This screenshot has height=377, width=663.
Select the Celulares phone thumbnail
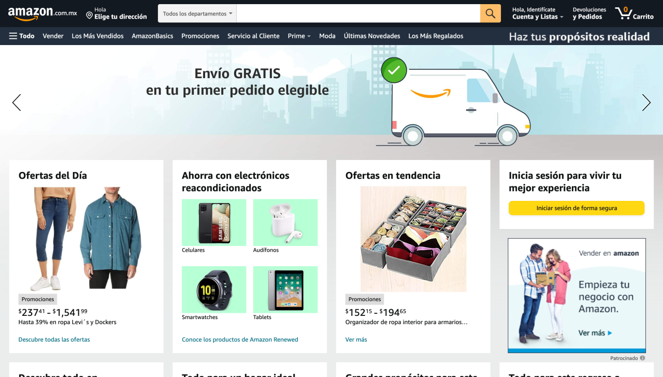[214, 223]
